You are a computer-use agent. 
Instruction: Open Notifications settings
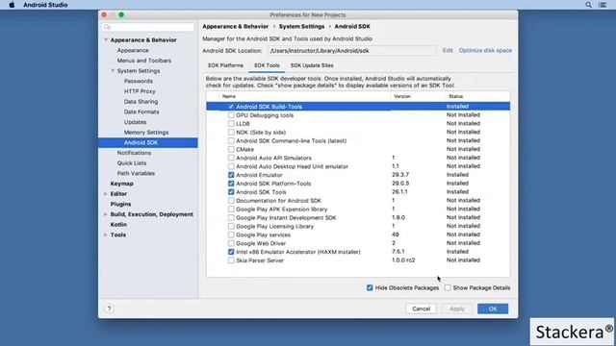tap(134, 153)
